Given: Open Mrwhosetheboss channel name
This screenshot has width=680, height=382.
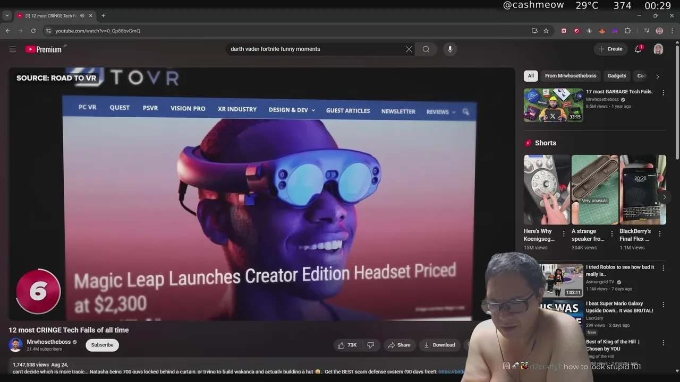Looking at the screenshot, I should click(49, 342).
